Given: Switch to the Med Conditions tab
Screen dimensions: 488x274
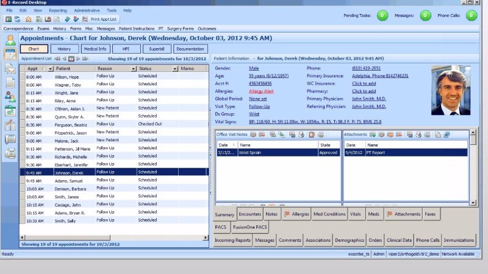Looking at the screenshot, I should coord(329,214).
